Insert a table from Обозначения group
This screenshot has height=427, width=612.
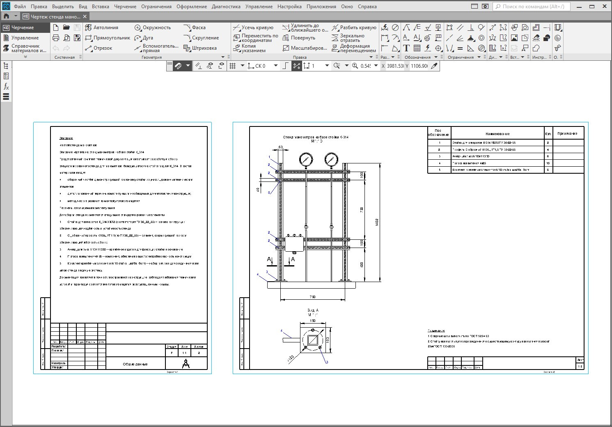click(417, 48)
